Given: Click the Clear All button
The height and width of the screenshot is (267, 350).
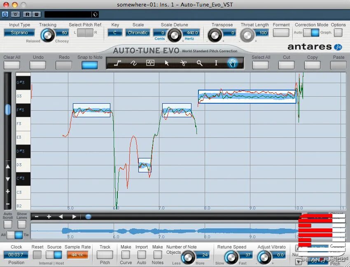Looking at the screenshot, I should coord(12,65).
